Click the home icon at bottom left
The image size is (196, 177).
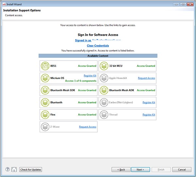pyautogui.click(x=14, y=169)
